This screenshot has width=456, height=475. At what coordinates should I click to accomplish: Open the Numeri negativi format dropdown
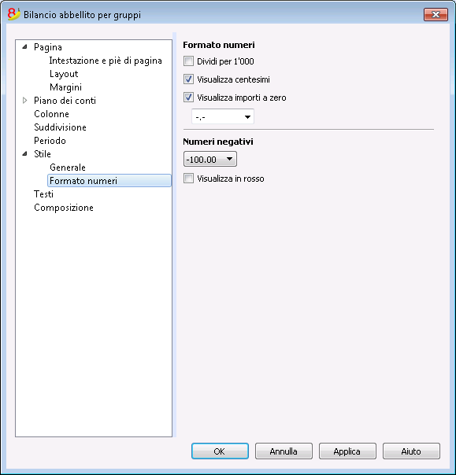click(210, 159)
